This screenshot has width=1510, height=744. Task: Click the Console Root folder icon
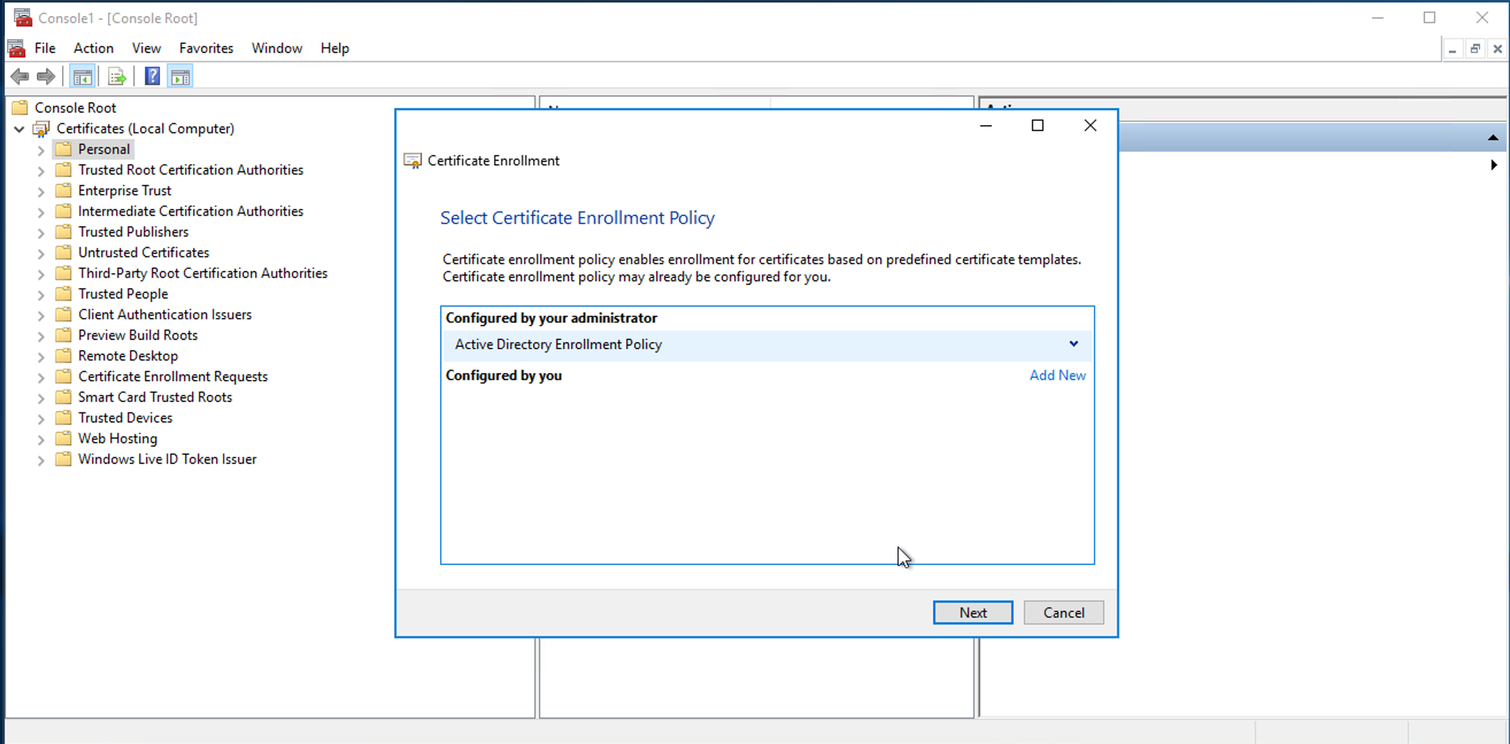pos(20,107)
